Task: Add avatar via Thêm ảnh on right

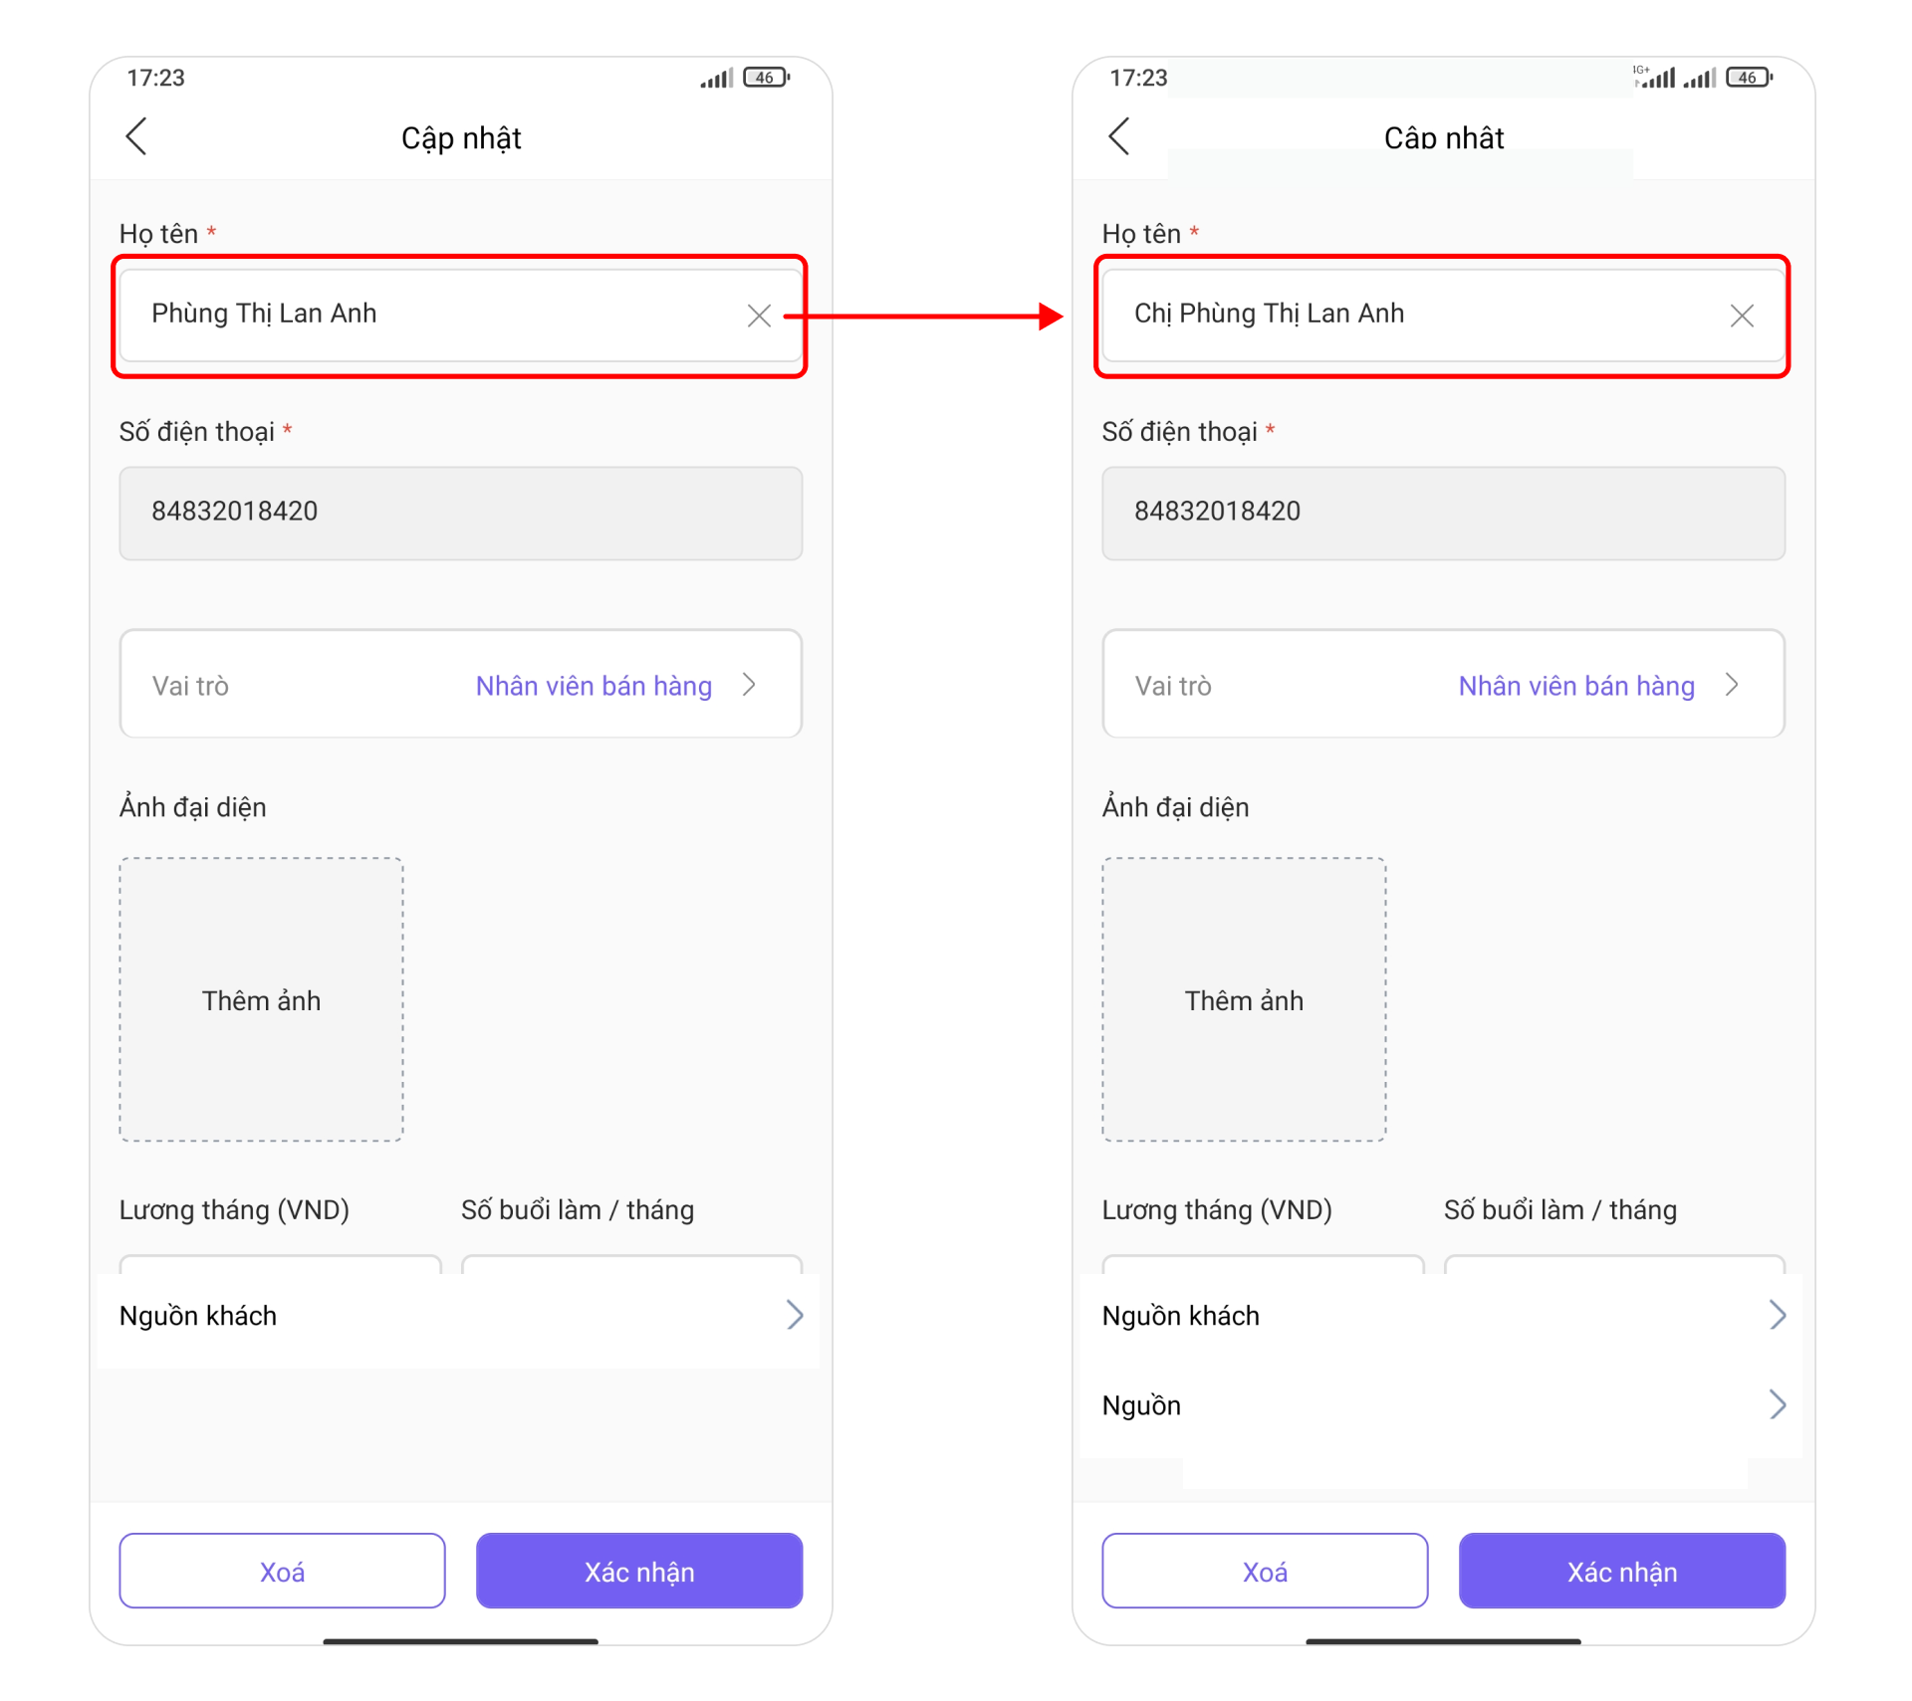Action: click(x=1244, y=999)
